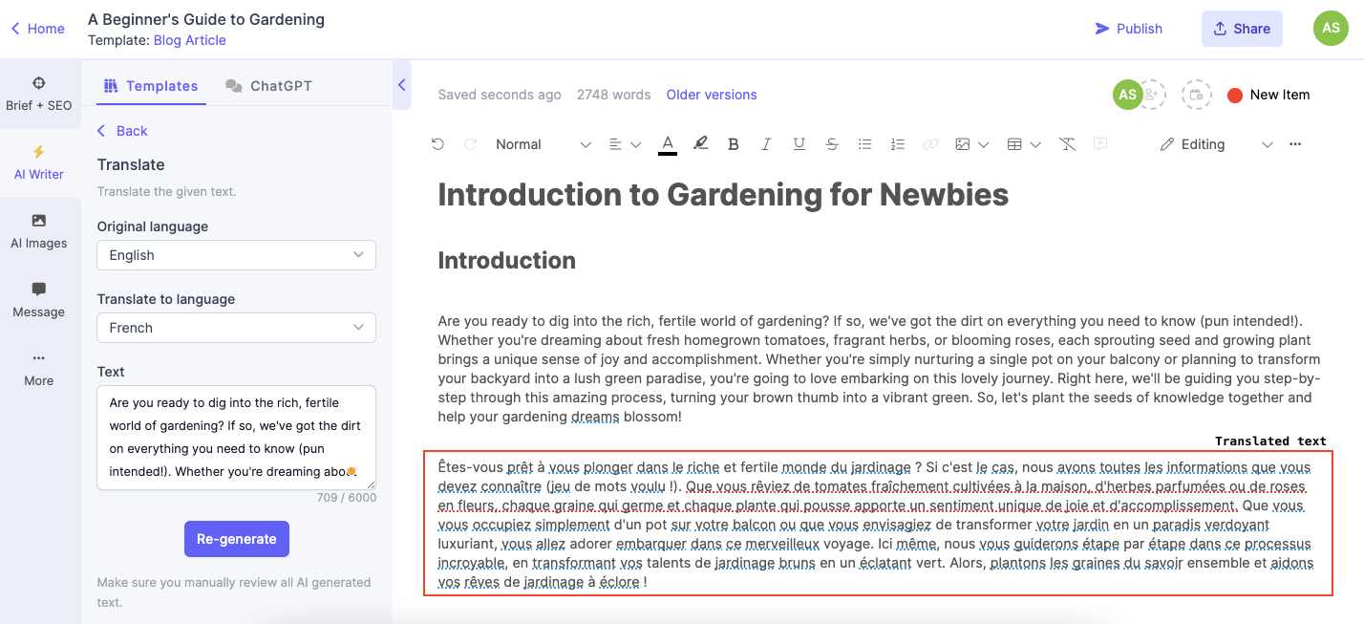Click inside the Text input area

click(x=236, y=438)
